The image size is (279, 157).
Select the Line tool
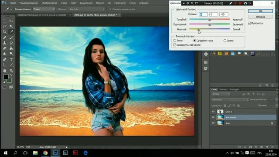(11, 65)
